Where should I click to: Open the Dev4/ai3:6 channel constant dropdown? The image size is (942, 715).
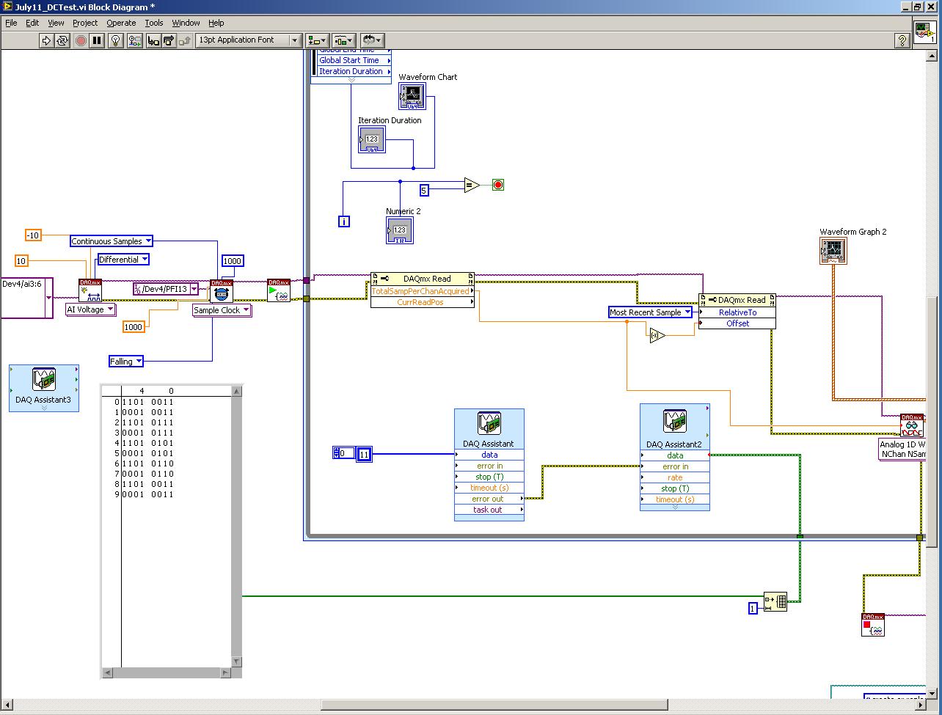(x=48, y=298)
